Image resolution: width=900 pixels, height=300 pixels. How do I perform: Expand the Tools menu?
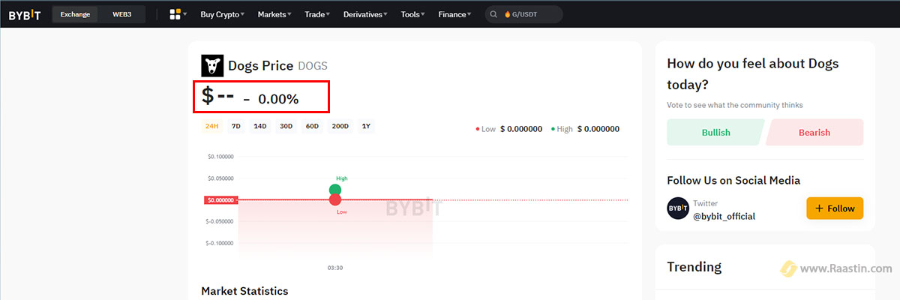(413, 14)
